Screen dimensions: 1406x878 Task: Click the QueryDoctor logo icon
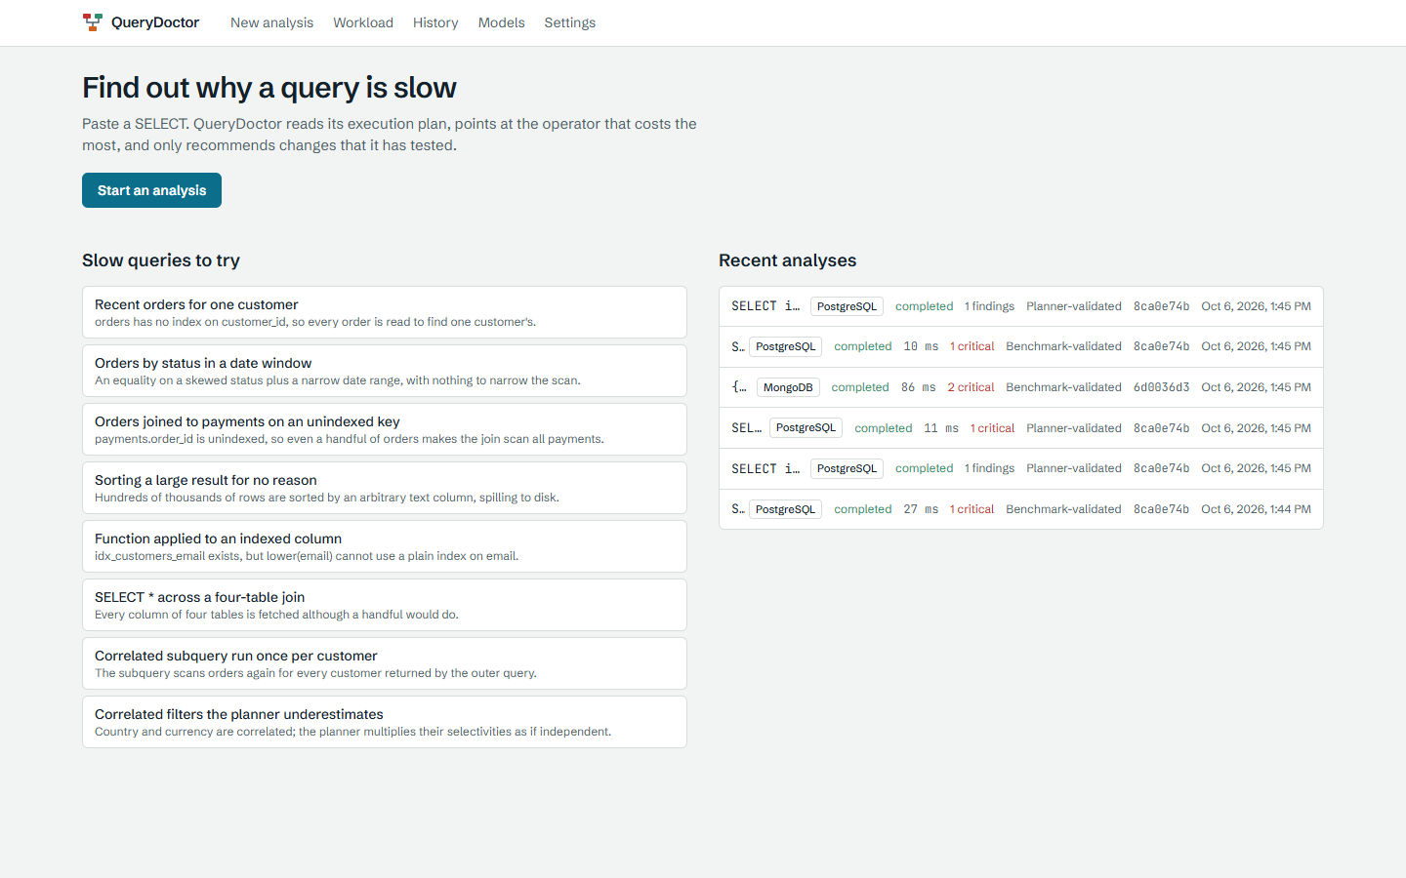click(93, 22)
